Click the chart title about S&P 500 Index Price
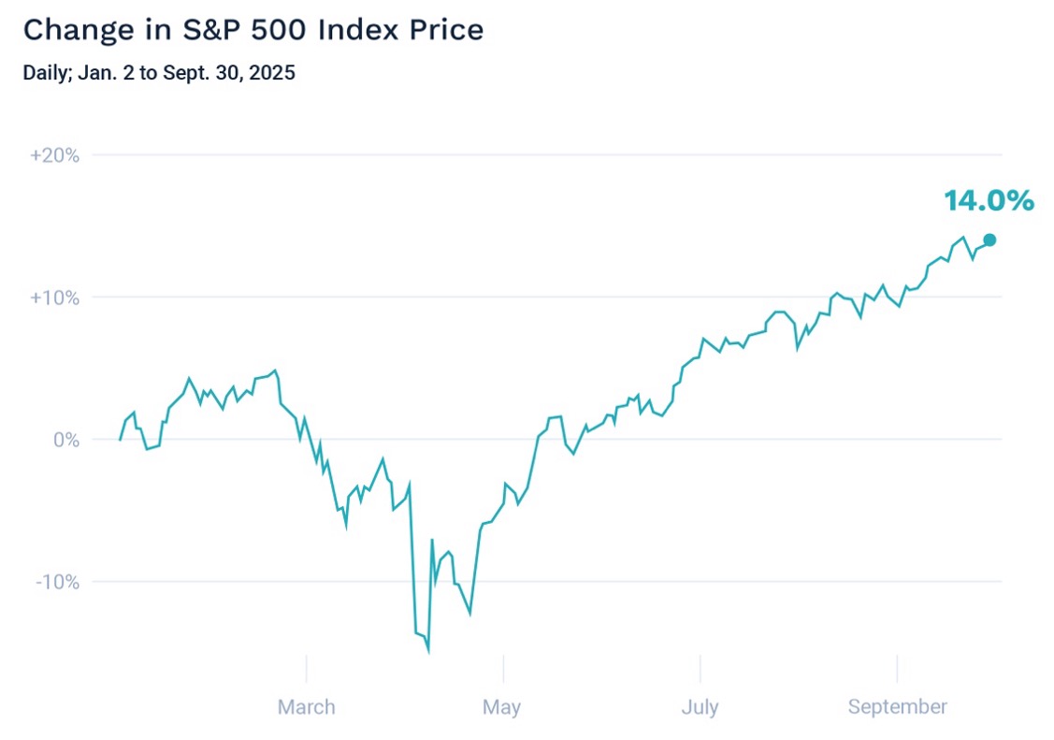Image resolution: width=1054 pixels, height=740 pixels. pos(253,30)
